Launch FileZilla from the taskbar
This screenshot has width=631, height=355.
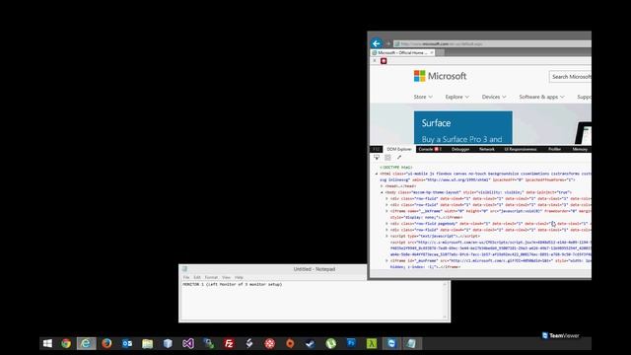point(229,343)
